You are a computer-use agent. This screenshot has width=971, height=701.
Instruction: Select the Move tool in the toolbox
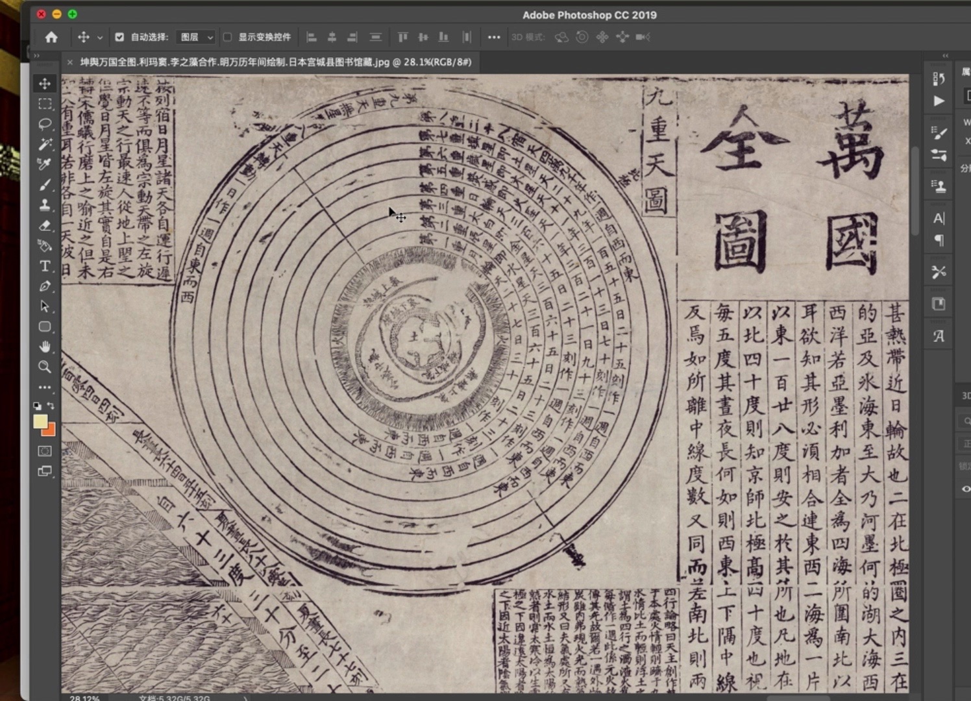click(45, 83)
